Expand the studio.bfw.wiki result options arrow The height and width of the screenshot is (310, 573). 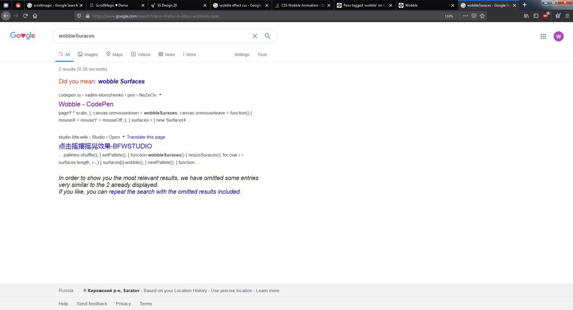tap(123, 137)
